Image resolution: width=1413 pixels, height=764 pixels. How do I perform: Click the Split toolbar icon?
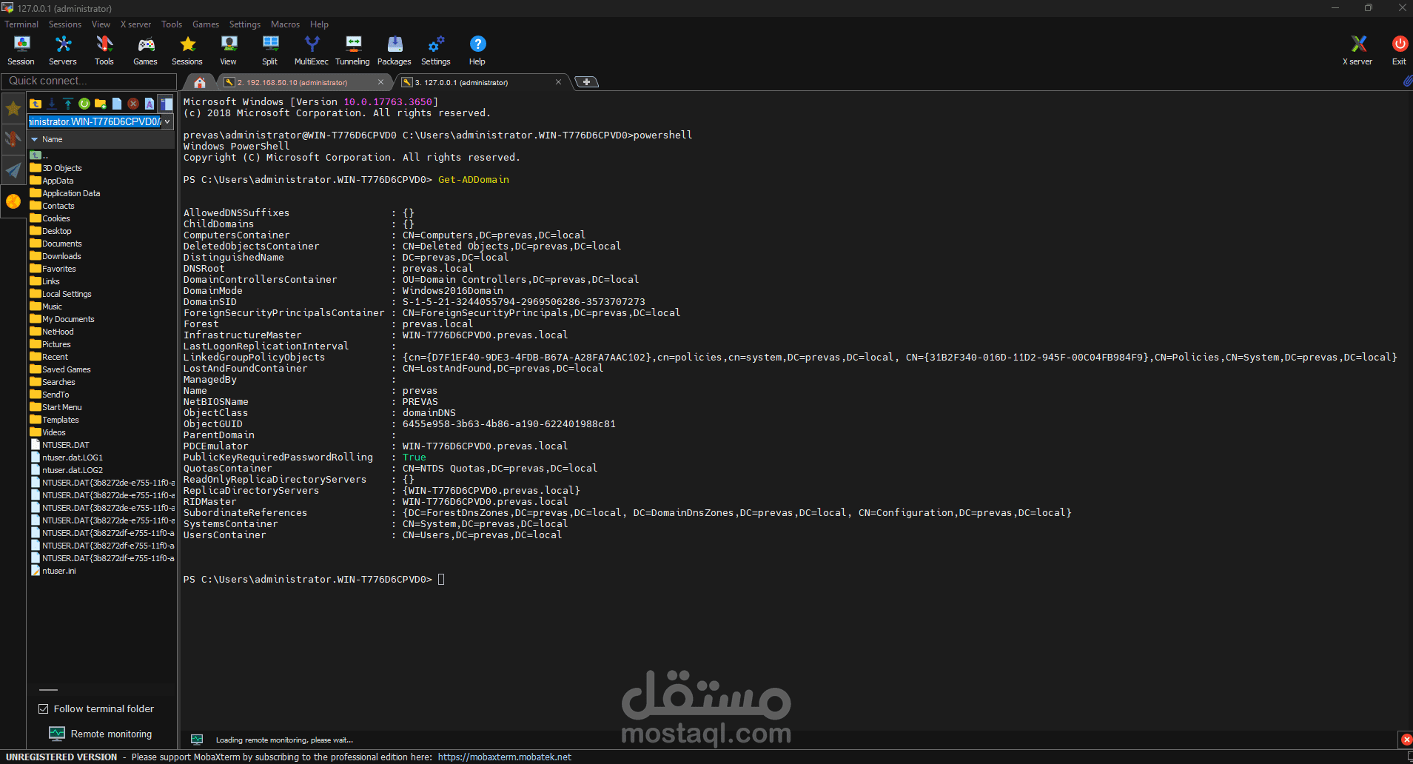pyautogui.click(x=270, y=50)
